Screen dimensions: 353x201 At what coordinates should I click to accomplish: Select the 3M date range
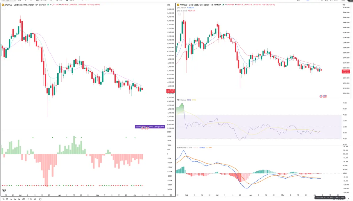pyautogui.click(x=15, y=199)
